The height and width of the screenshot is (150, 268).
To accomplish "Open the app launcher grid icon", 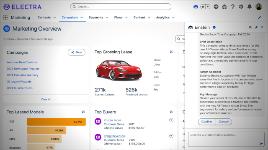I will click(5, 17).
